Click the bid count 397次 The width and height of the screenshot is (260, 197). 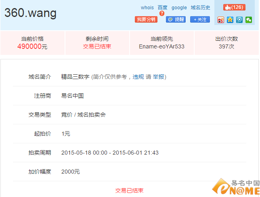pyautogui.click(x=226, y=46)
